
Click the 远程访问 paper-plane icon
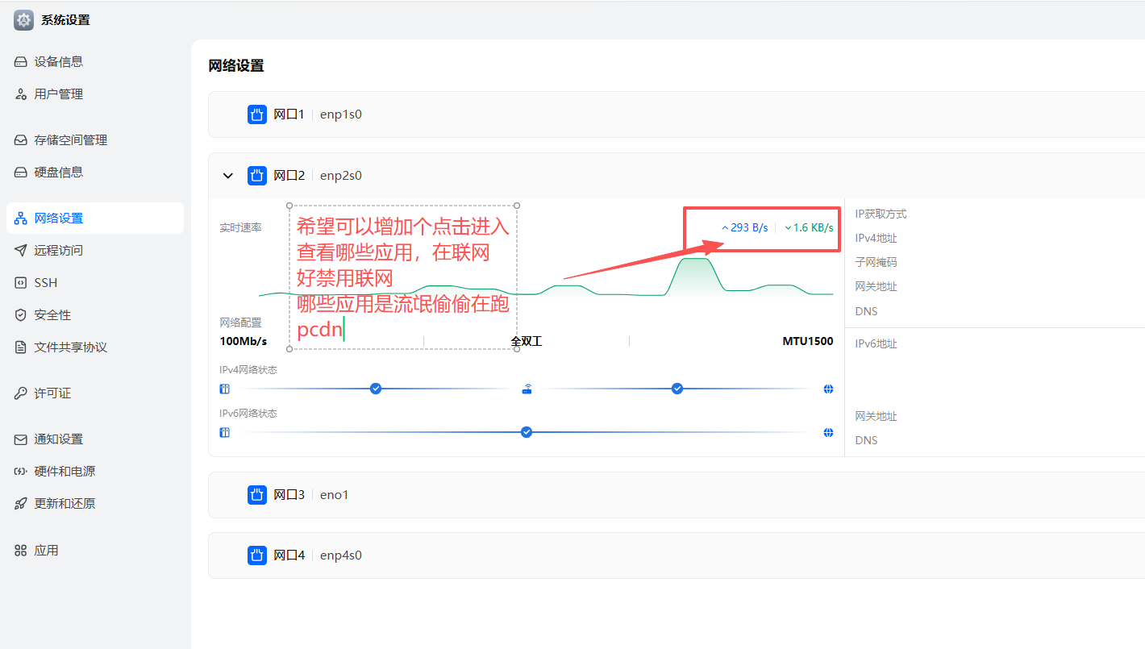coord(21,251)
